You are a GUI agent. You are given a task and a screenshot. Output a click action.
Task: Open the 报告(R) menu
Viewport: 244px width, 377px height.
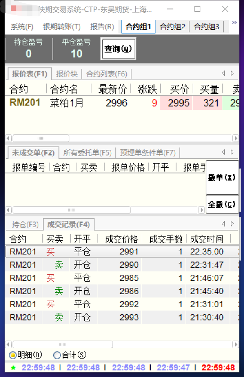(x=102, y=27)
